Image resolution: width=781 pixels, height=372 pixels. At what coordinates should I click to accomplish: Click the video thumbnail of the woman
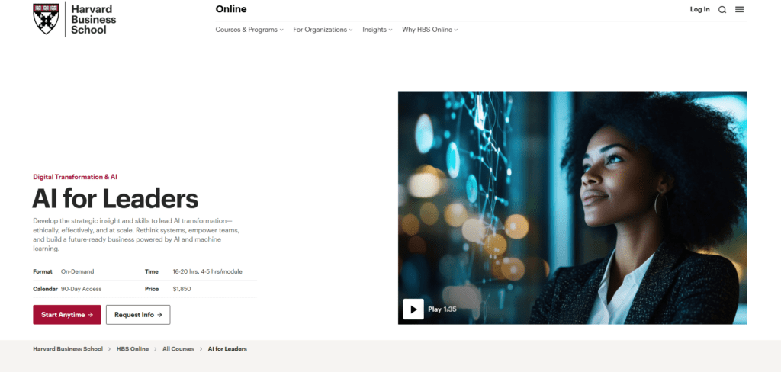[x=572, y=207]
